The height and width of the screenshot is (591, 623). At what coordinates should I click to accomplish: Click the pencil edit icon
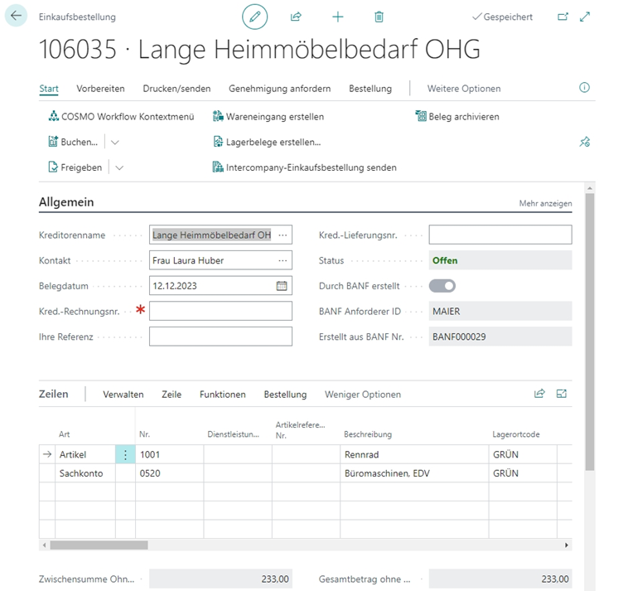point(255,17)
